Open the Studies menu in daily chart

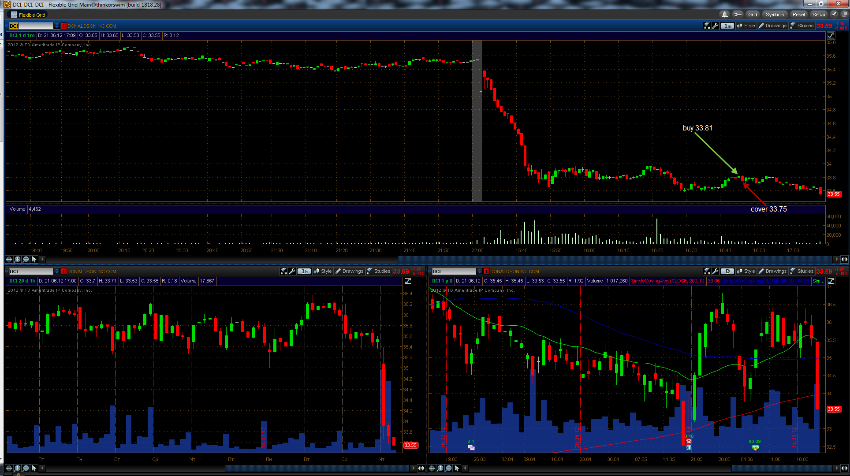(x=802, y=271)
